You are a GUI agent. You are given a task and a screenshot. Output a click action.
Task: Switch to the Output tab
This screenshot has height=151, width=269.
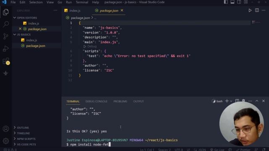coord(138,102)
